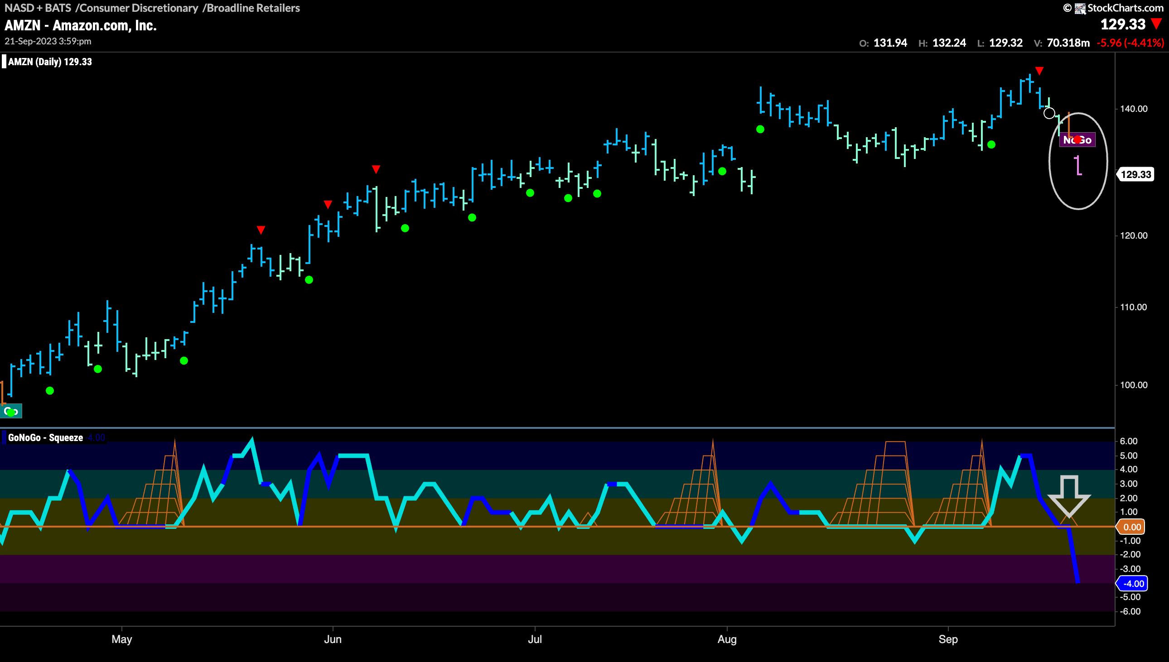Click the change value -5.96 (-4.41%)
Screen dimensions: 1169x662
(x=1130, y=43)
